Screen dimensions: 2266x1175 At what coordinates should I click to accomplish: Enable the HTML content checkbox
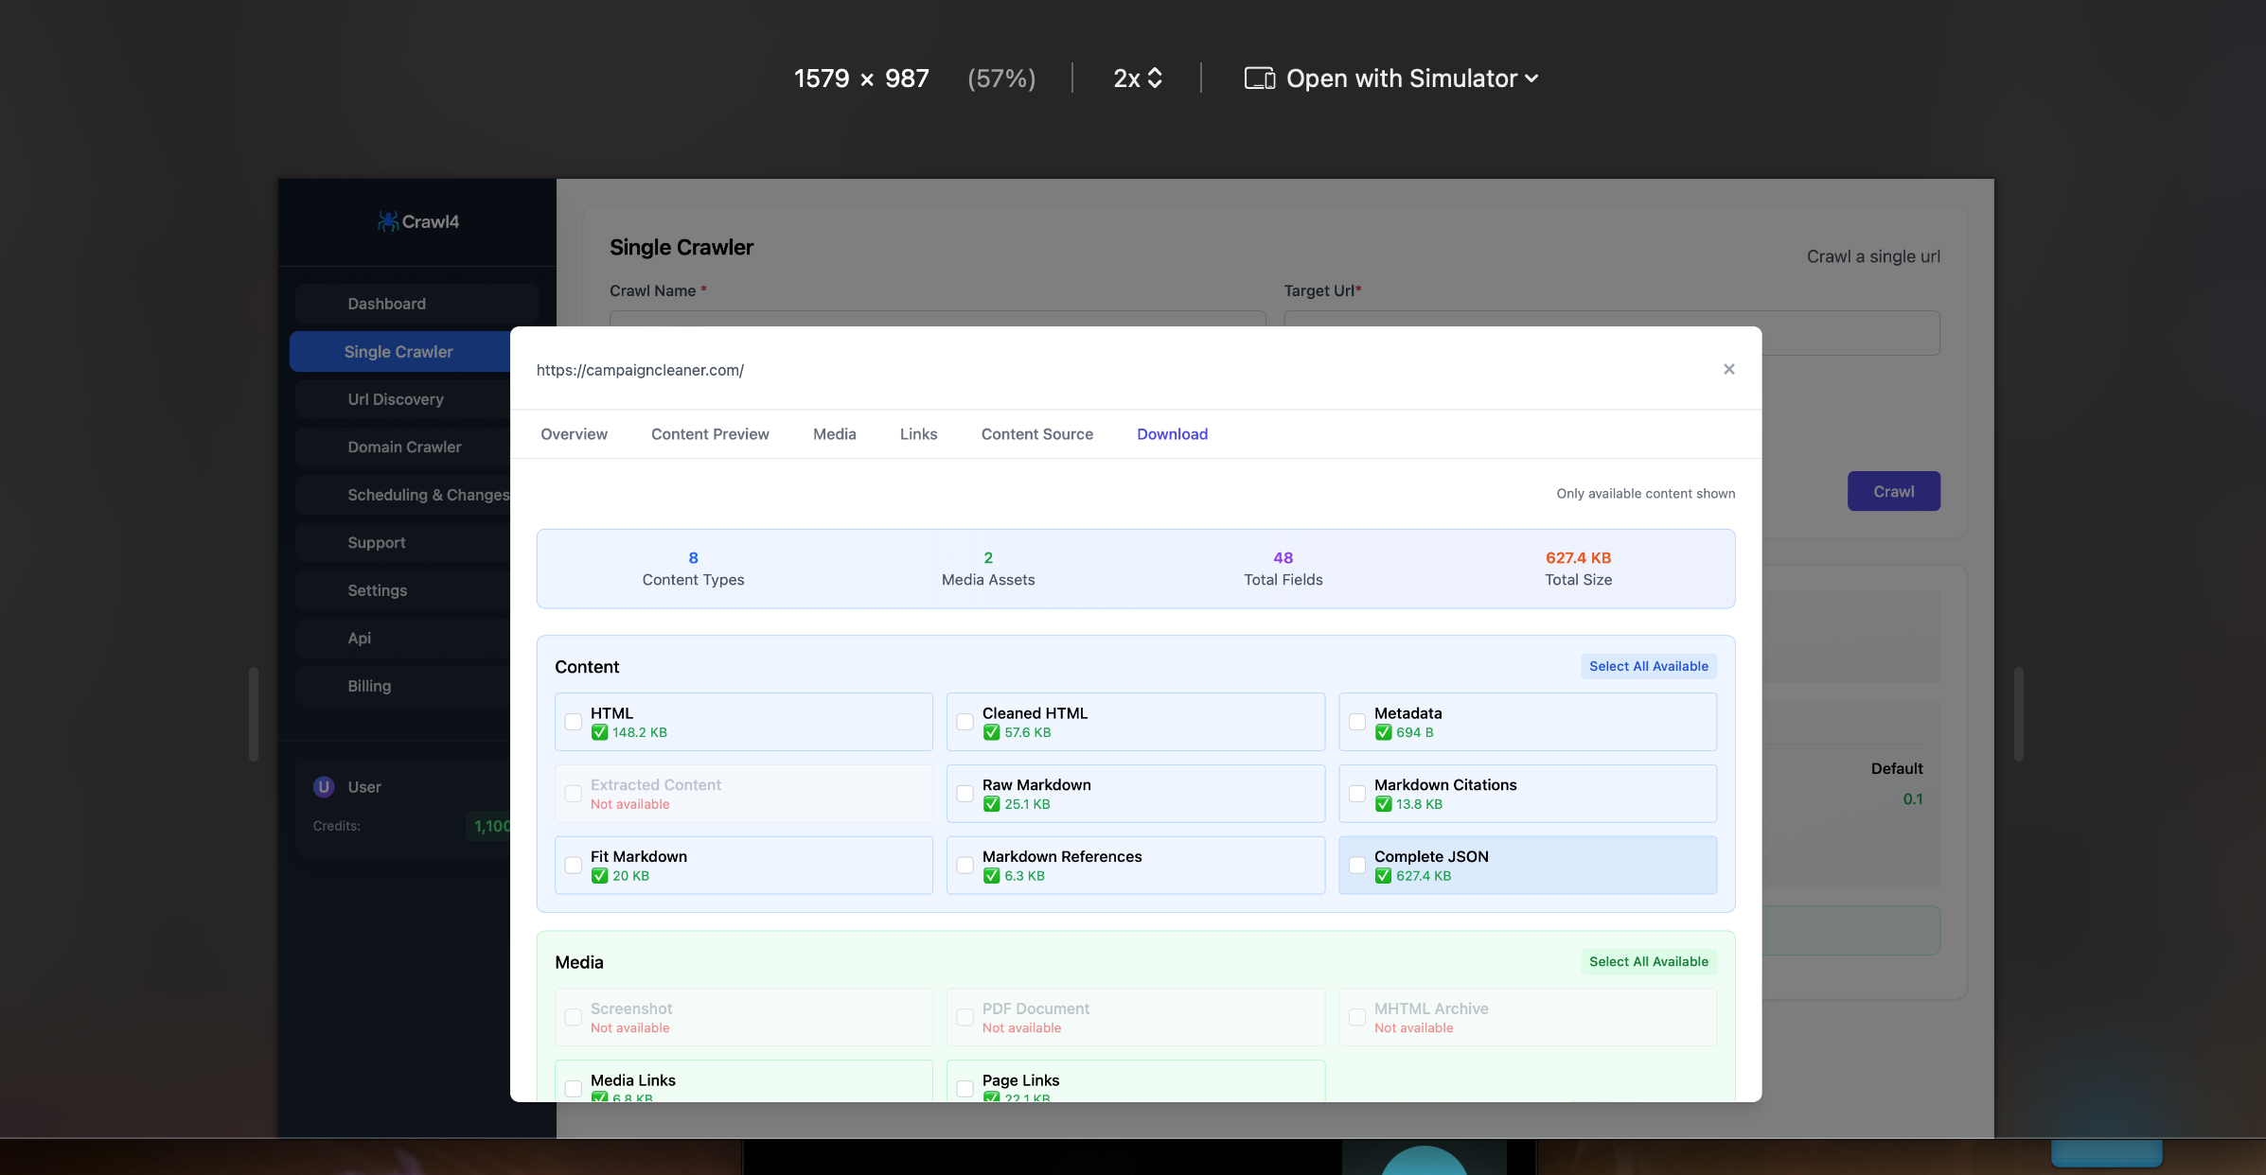click(x=573, y=721)
